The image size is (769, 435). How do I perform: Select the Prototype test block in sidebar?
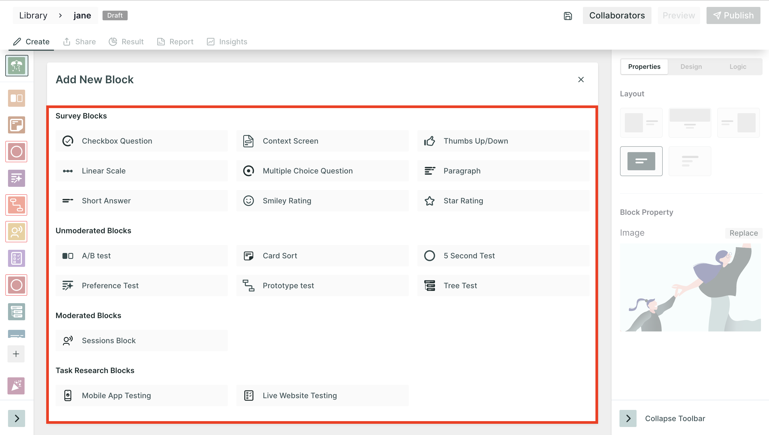pos(17,205)
